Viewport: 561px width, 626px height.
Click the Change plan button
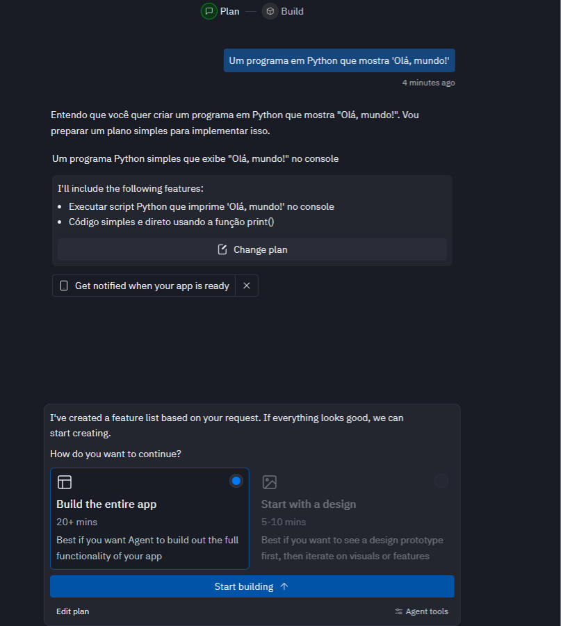[252, 249]
